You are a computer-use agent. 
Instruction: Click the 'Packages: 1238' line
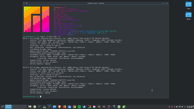pos(60,15)
